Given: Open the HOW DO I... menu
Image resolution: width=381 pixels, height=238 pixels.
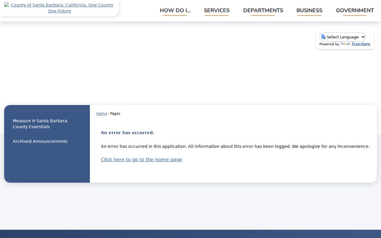Looking at the screenshot, I should 175,10.
